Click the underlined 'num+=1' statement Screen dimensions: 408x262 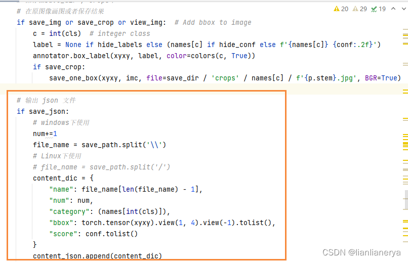pos(45,134)
